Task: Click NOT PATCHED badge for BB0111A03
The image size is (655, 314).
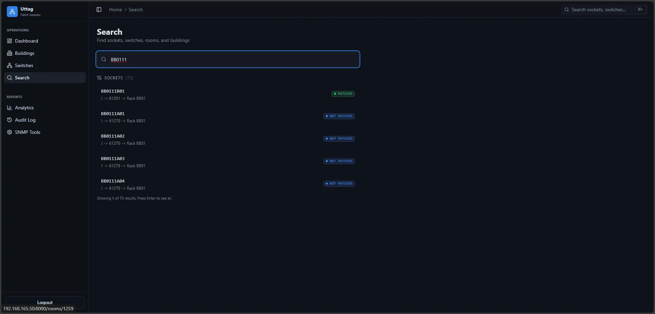Action: (x=339, y=161)
